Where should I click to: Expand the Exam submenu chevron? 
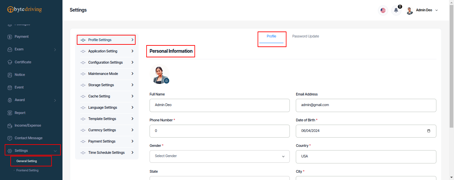55,50
